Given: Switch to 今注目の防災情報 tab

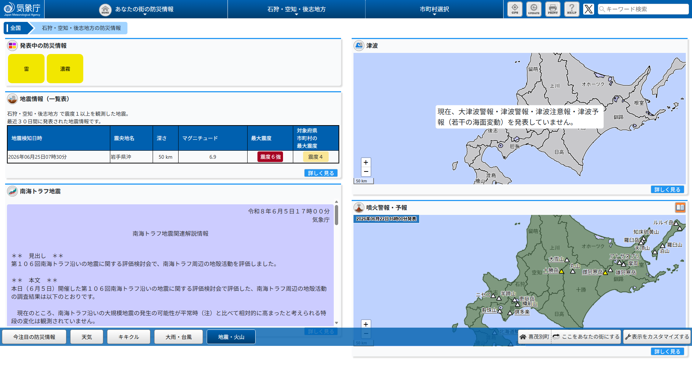Looking at the screenshot, I should click(34, 337).
